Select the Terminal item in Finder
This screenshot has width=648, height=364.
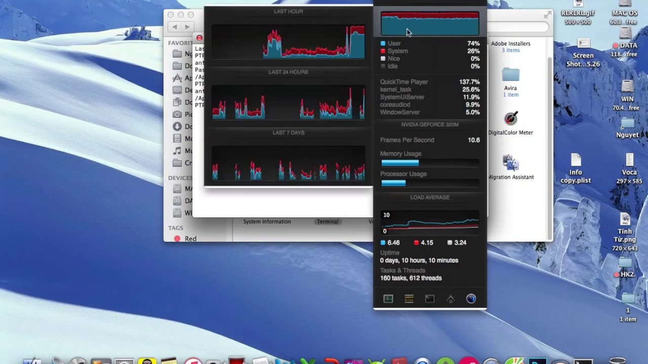point(328,221)
